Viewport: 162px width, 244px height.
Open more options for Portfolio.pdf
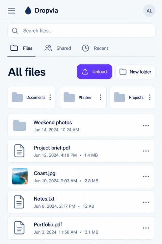coord(146,228)
